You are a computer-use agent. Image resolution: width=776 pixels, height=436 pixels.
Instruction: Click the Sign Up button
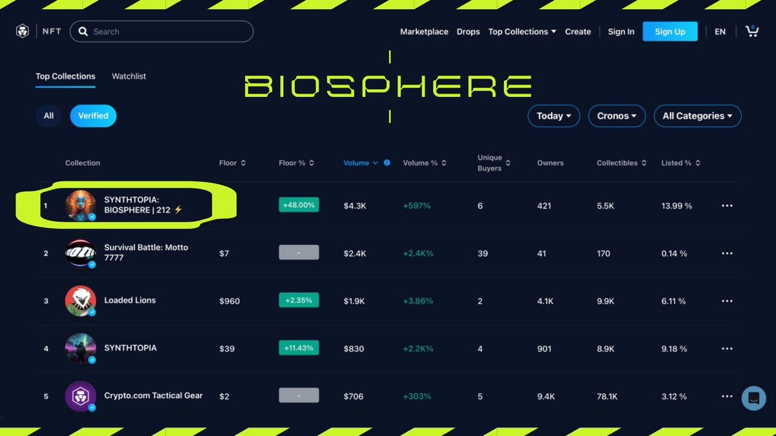(x=670, y=31)
